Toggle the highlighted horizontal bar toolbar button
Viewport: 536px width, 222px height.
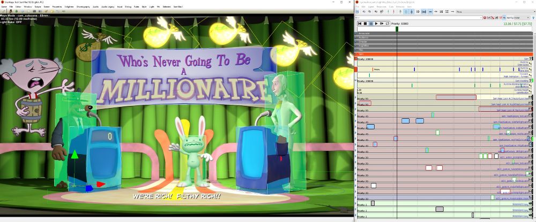pyautogui.click(x=430, y=12)
